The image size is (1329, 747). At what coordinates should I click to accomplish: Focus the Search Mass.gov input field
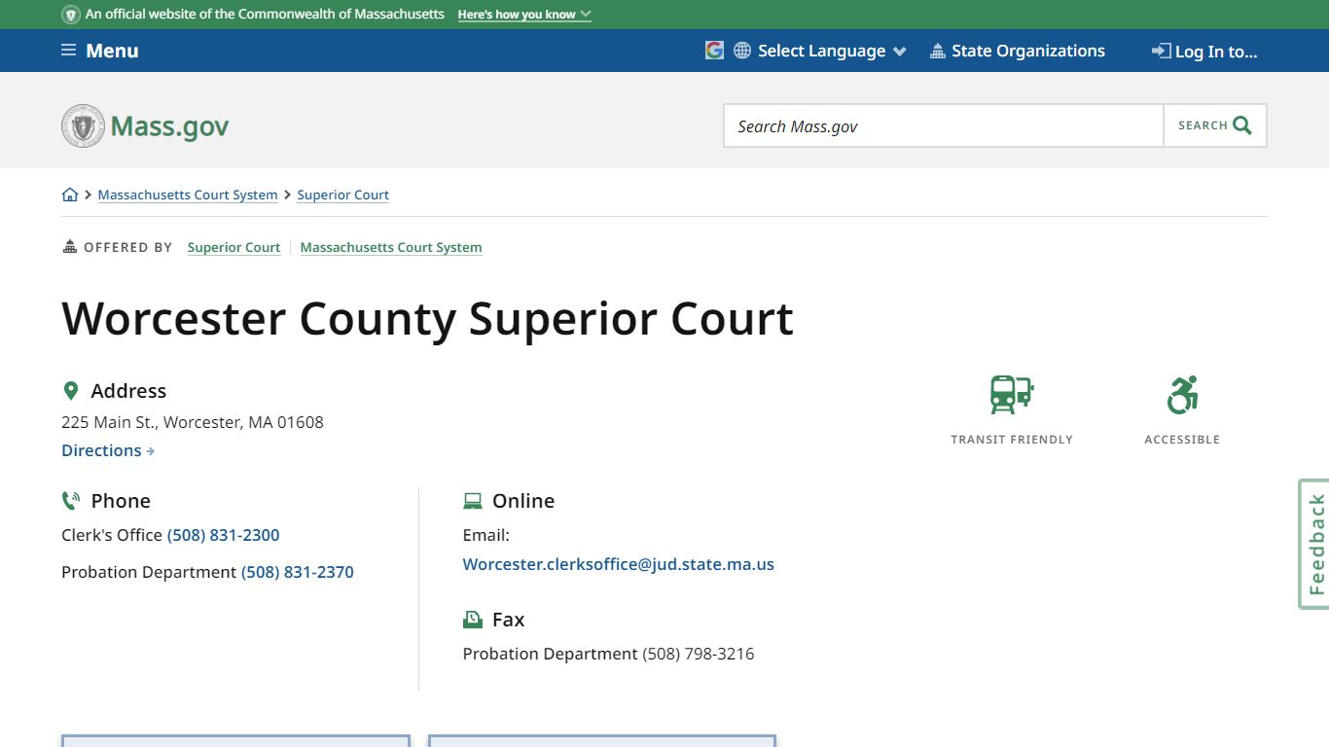944,125
